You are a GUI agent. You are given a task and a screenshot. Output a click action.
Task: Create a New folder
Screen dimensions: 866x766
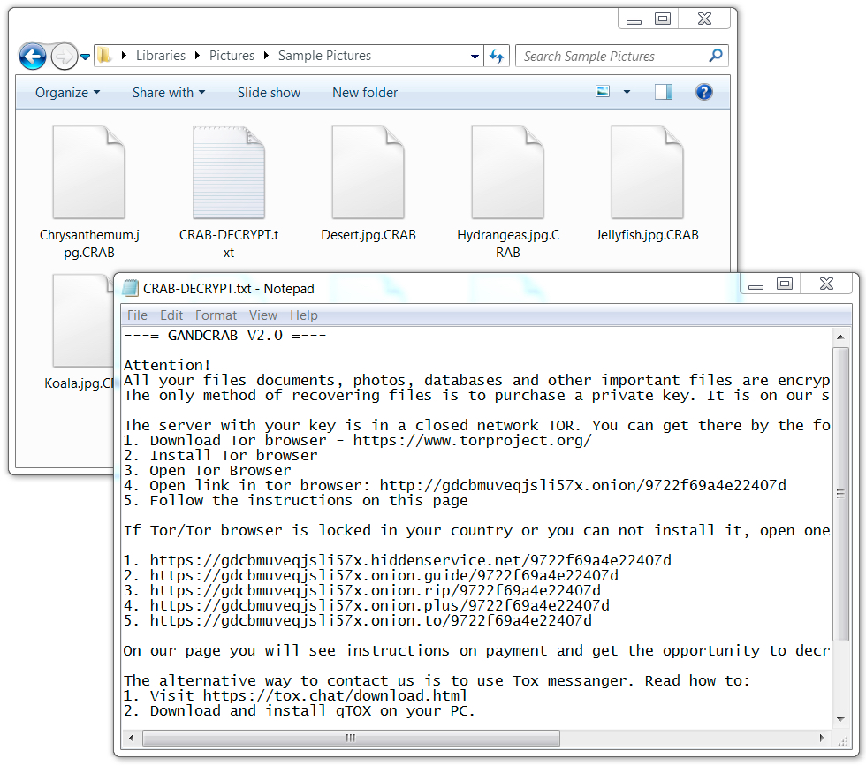pos(364,93)
